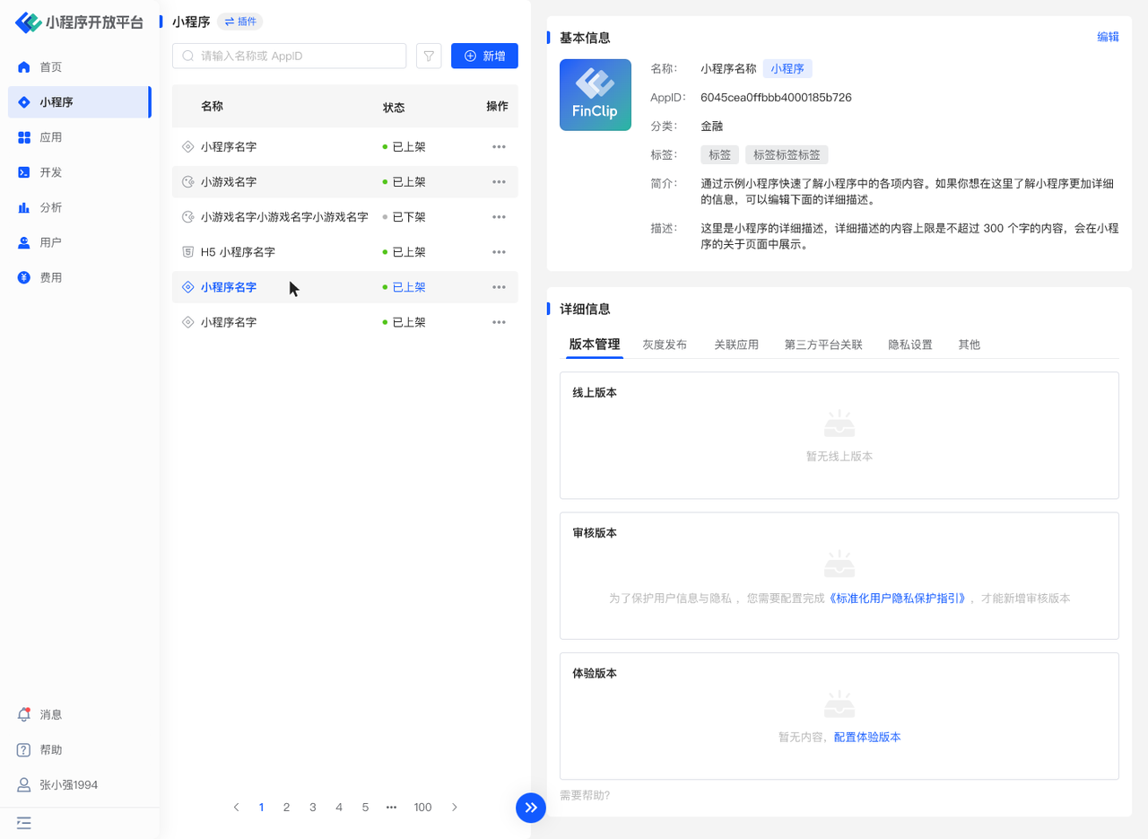Open the 首页 home sidebar item
Image resolution: width=1148 pixels, height=839 pixels.
(50, 67)
